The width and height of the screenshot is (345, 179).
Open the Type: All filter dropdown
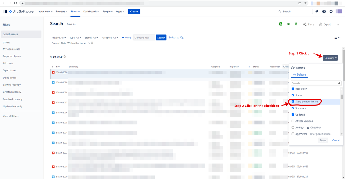(x=75, y=38)
